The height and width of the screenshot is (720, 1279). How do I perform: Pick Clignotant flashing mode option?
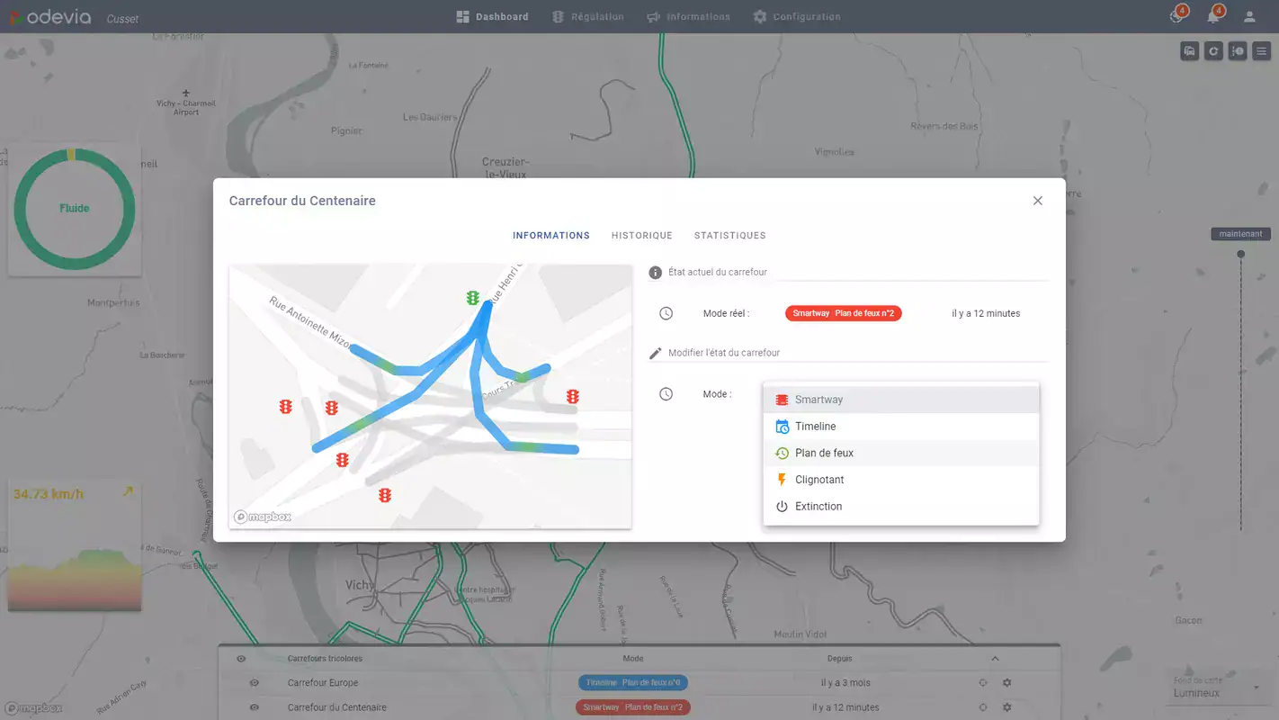pos(818,480)
